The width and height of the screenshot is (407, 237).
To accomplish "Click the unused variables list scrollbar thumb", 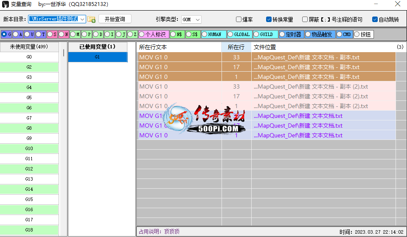I will pos(64,53).
